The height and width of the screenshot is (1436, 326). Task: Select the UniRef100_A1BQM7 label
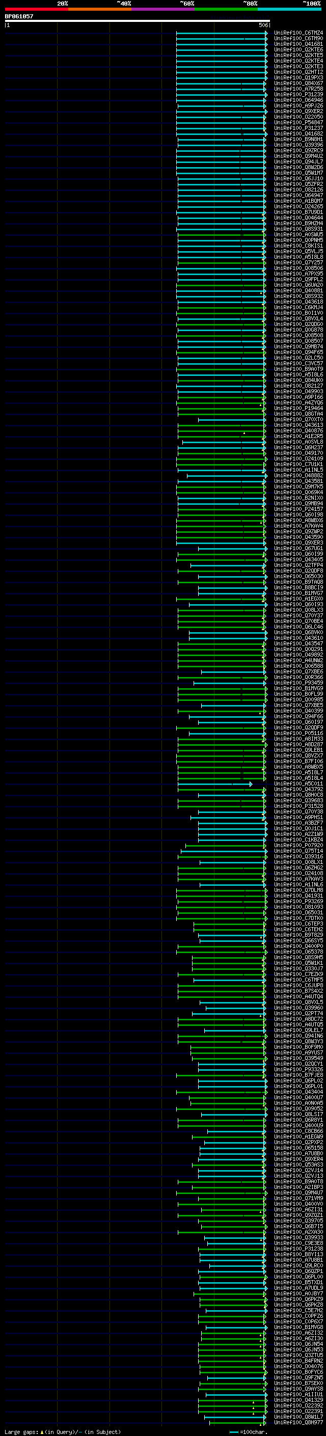(298, 201)
